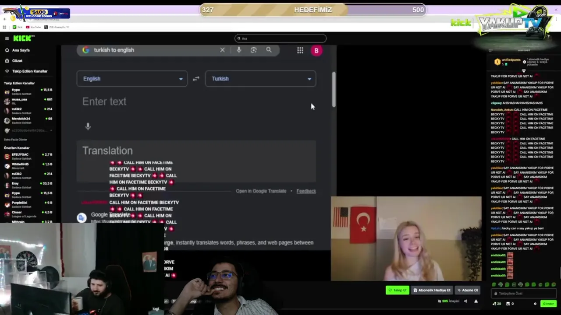This screenshot has width=561, height=315.
Task: Clear the Google search query with X
Action: (x=222, y=50)
